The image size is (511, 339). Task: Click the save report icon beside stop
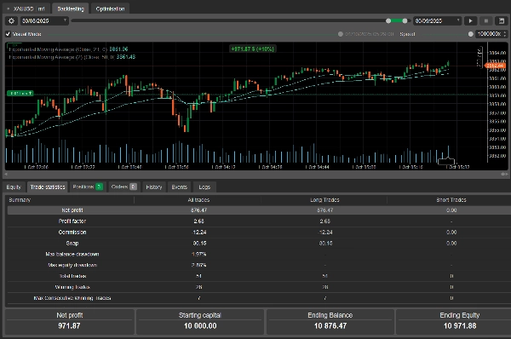(x=502, y=20)
